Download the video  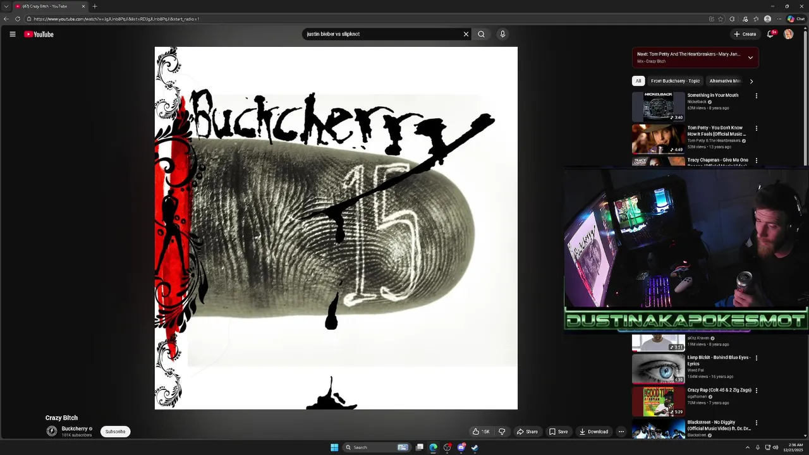593,432
